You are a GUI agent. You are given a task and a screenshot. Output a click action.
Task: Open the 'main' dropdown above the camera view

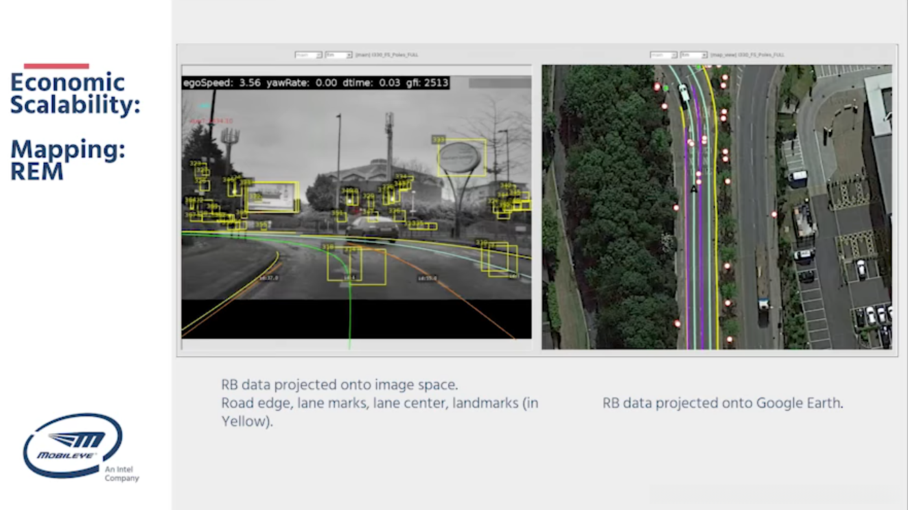308,55
